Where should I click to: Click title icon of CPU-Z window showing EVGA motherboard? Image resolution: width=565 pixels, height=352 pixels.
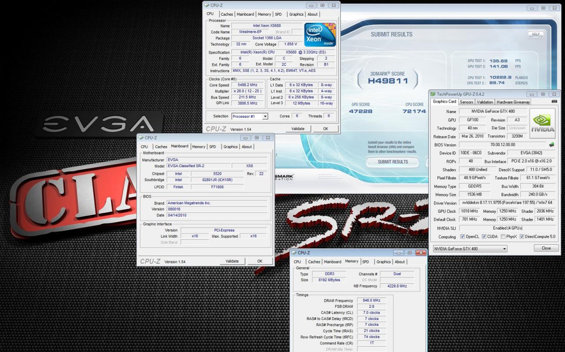click(x=141, y=138)
